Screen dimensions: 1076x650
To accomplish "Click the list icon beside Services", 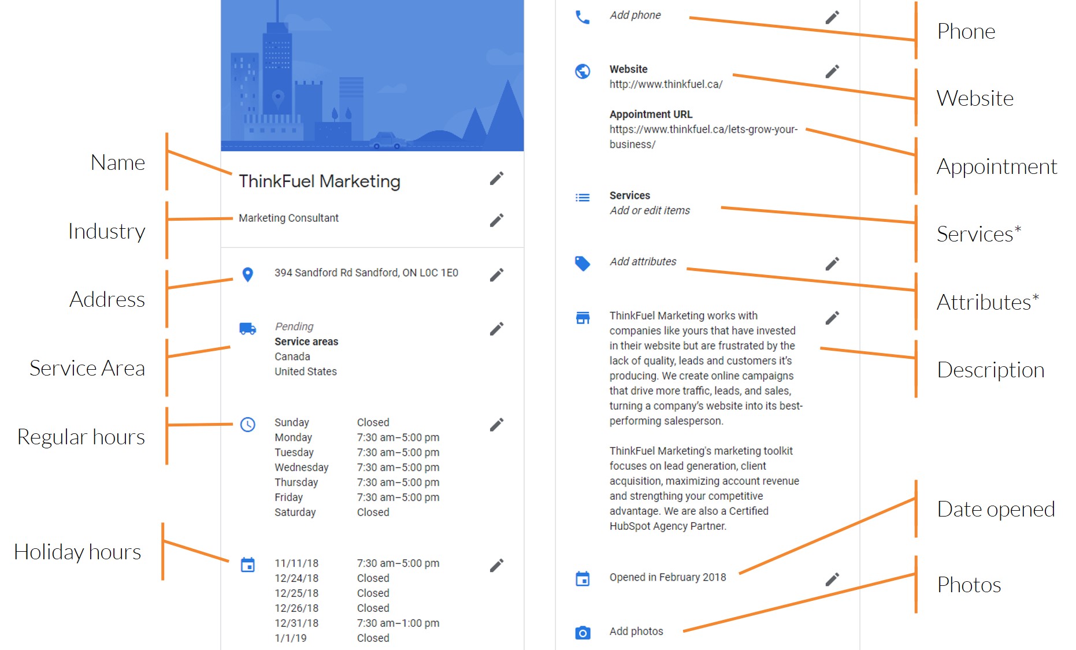I will [582, 198].
